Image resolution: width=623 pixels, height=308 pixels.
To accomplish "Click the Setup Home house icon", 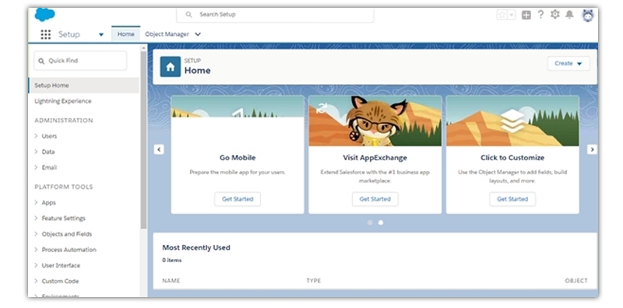I will click(171, 67).
